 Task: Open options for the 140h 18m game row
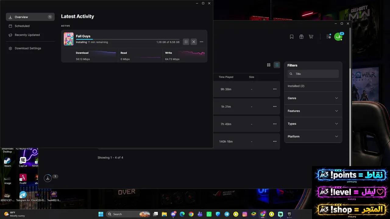[x=275, y=141]
